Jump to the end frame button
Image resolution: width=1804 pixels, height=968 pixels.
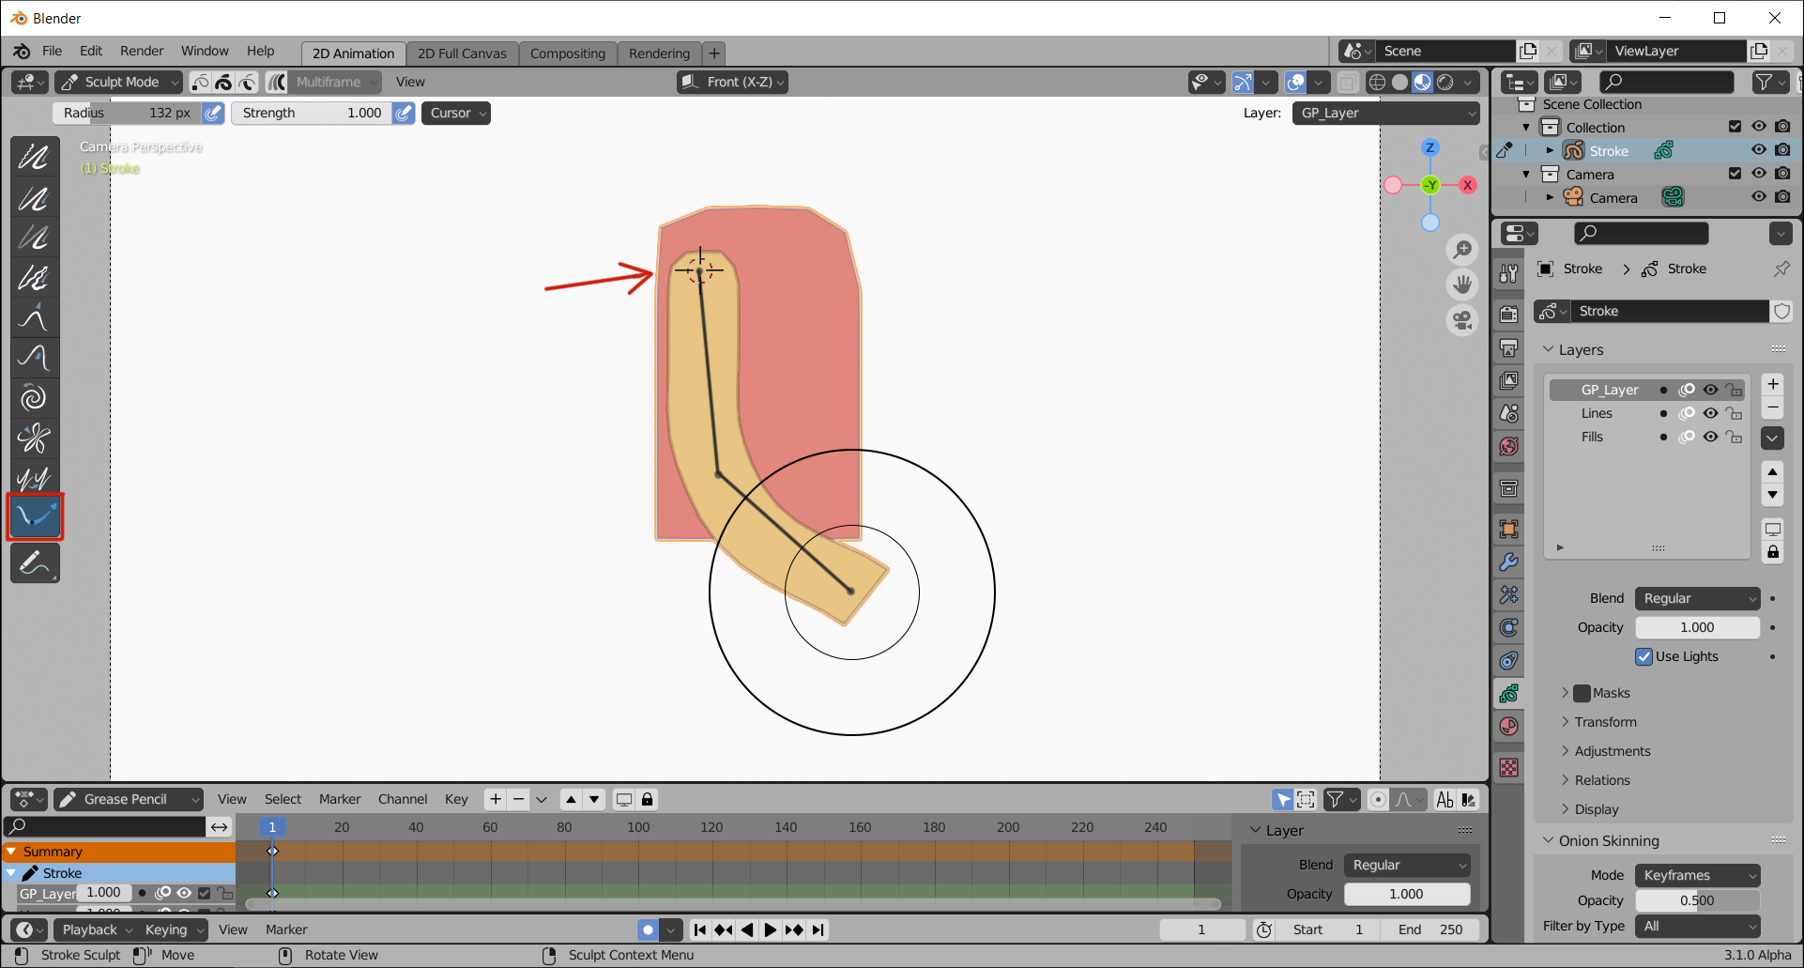click(x=818, y=930)
